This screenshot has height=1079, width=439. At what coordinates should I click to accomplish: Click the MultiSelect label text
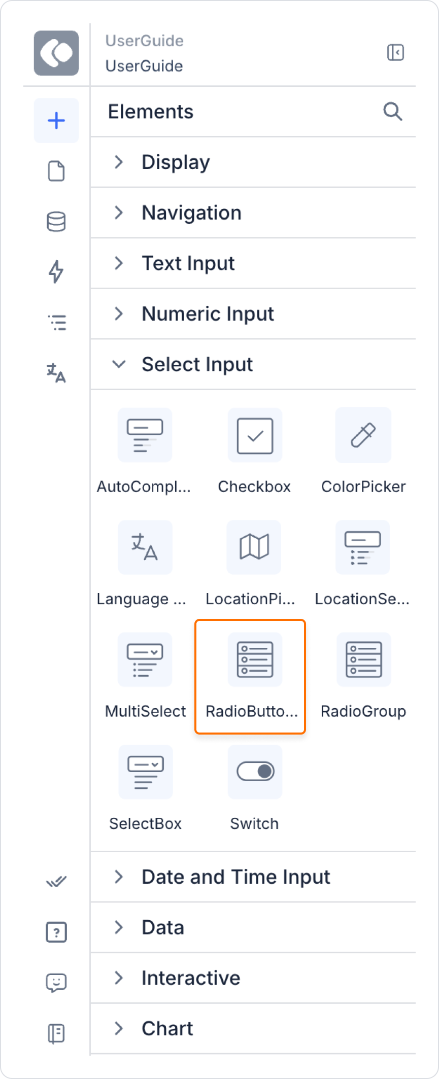click(x=145, y=712)
